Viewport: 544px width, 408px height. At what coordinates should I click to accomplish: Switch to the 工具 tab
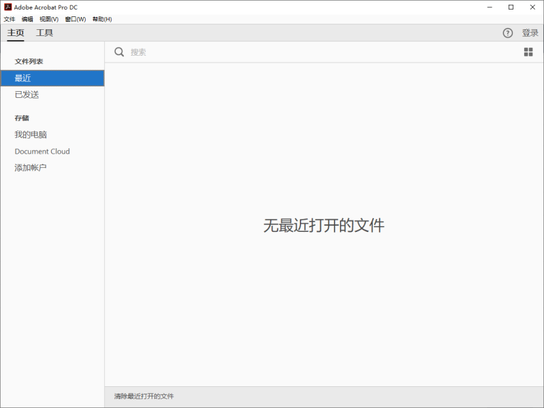coord(45,32)
